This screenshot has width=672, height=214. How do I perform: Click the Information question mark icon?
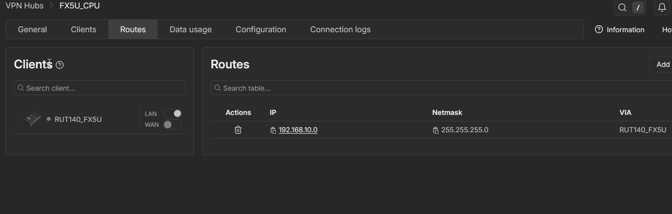[x=599, y=30]
